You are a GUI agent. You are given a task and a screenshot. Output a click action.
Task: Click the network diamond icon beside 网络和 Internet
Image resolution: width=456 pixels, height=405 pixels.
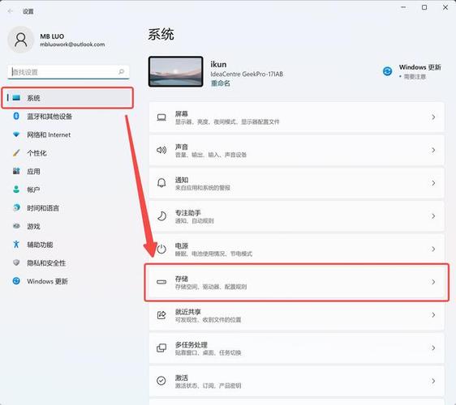(16, 134)
